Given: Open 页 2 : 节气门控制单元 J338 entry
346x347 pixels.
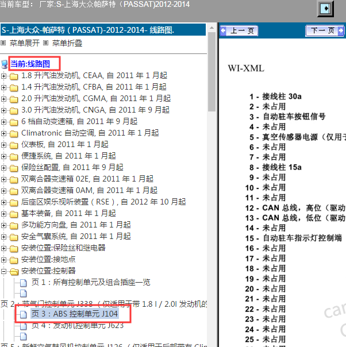Looking at the screenshot, I should coord(103,304).
